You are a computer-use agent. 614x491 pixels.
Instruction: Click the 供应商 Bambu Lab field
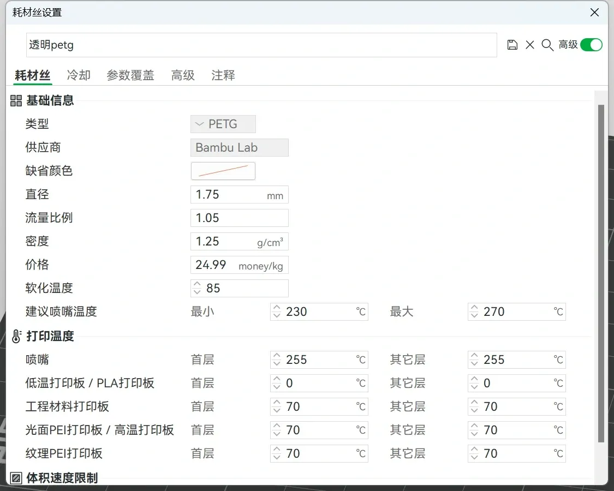(x=240, y=148)
